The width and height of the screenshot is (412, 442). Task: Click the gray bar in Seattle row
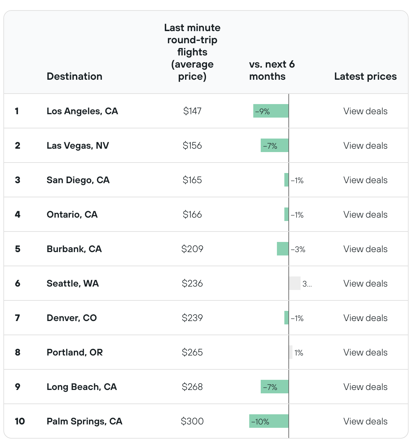pyautogui.click(x=294, y=284)
